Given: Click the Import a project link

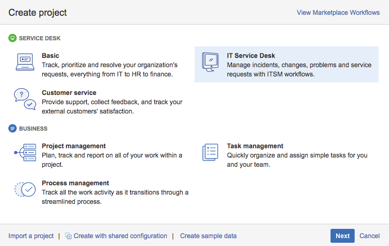Looking at the screenshot, I should click(31, 236).
